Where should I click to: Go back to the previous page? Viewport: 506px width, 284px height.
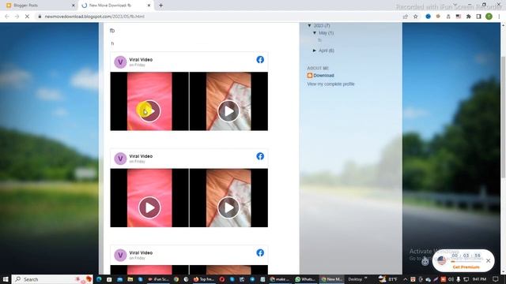7,17
